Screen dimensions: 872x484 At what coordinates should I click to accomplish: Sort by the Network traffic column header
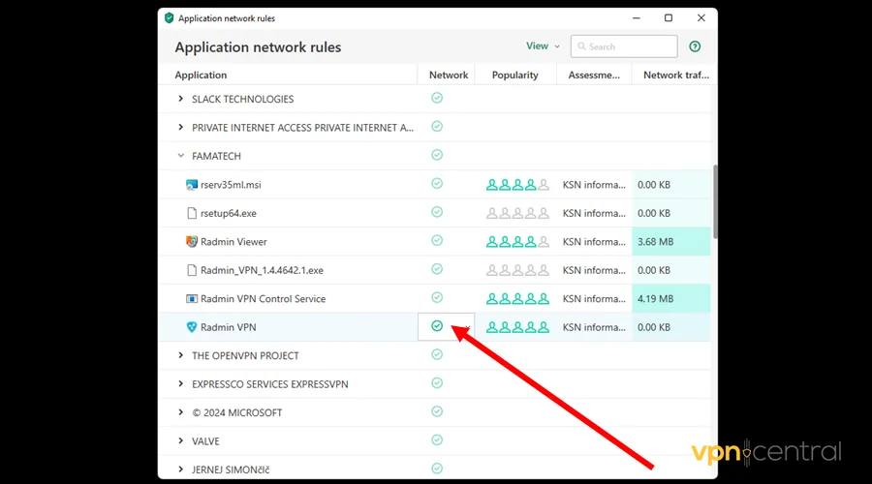(676, 75)
